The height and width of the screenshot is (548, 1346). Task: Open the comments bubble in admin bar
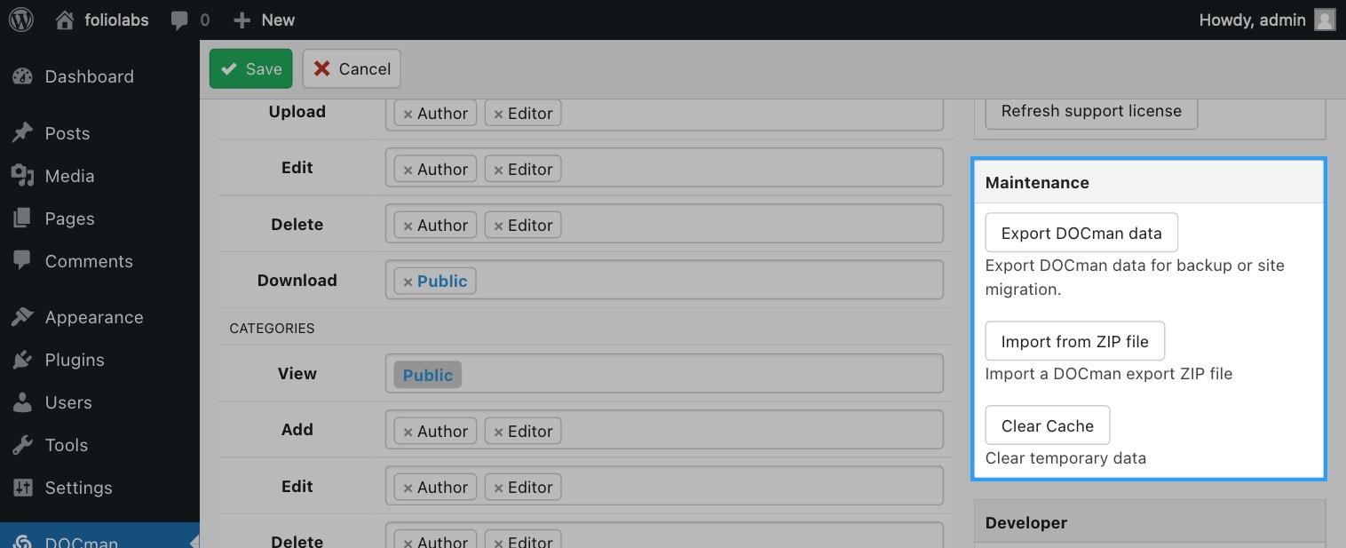[x=180, y=20]
